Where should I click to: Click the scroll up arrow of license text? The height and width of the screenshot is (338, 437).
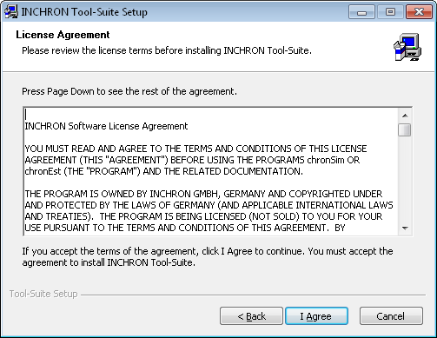[405, 116]
